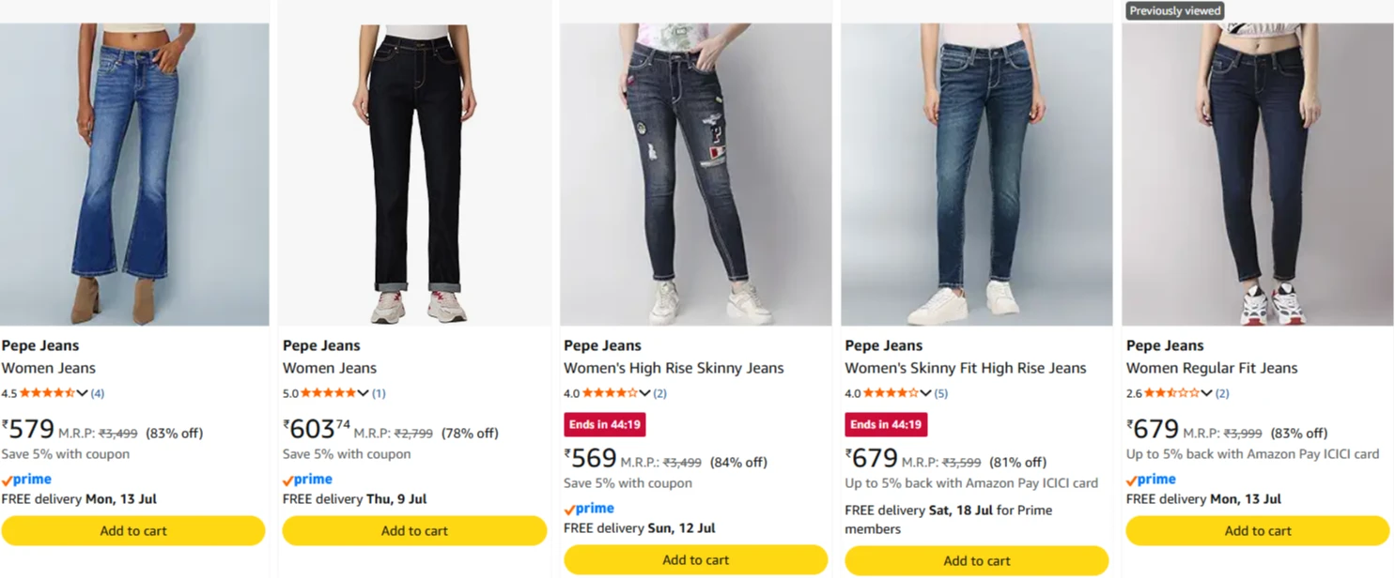1395x579 pixels.
Task: Click the Previously viewed badge
Action: coord(1175,11)
